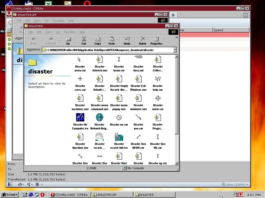Toggle Opera panel button in status bar

10,184
